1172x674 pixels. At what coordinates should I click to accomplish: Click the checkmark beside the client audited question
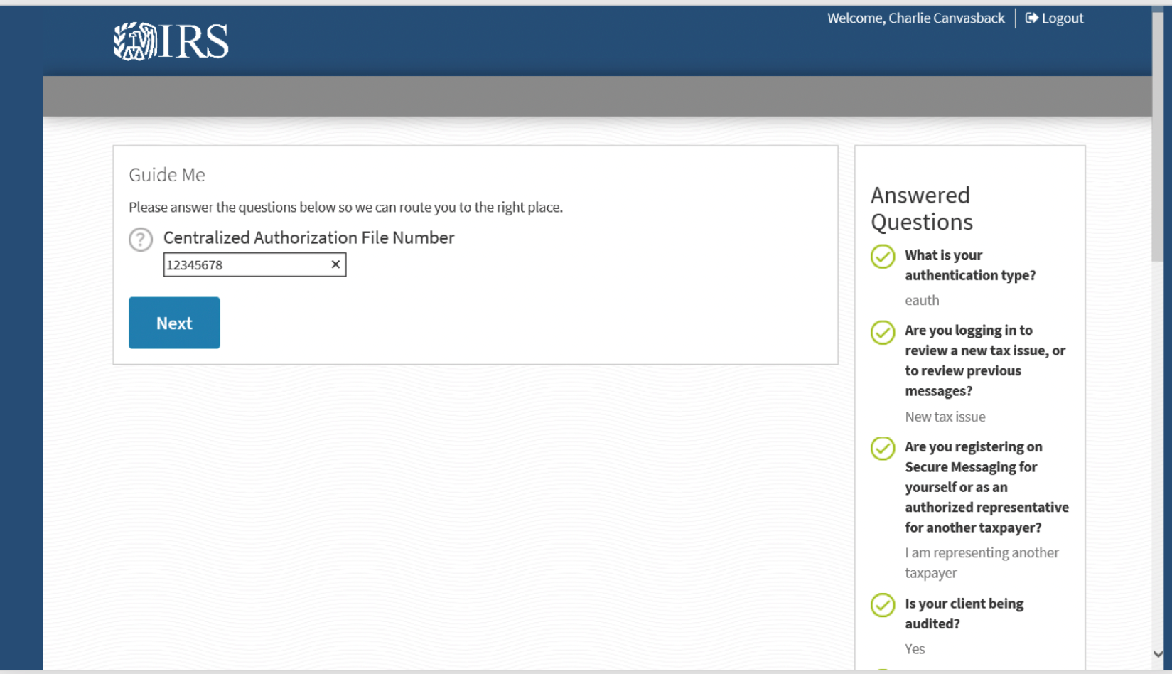coord(883,605)
